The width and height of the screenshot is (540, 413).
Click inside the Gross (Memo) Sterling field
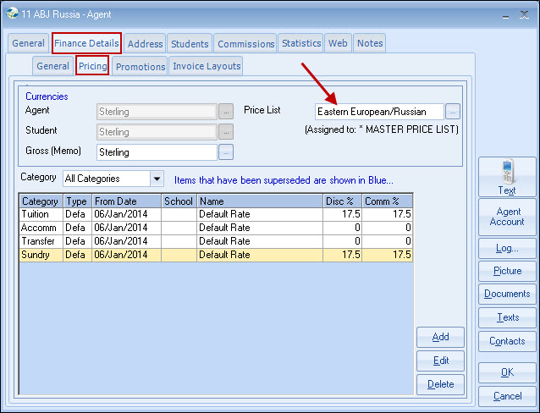click(x=157, y=152)
